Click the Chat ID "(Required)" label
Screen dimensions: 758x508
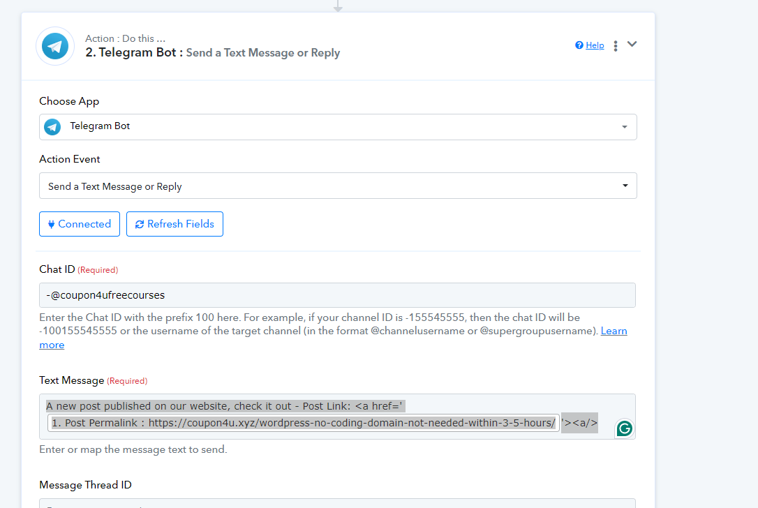[98, 270]
